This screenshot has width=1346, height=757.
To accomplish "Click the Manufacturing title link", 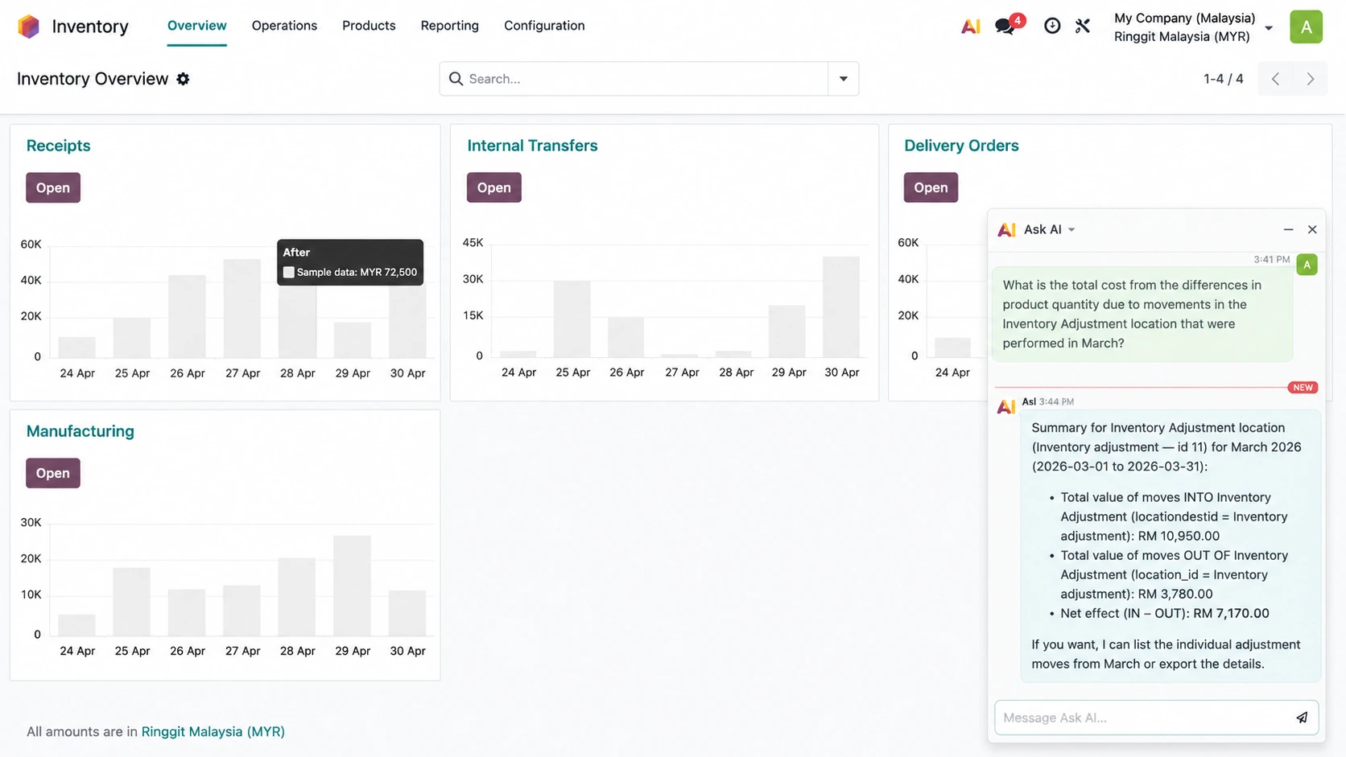I will pyautogui.click(x=81, y=431).
